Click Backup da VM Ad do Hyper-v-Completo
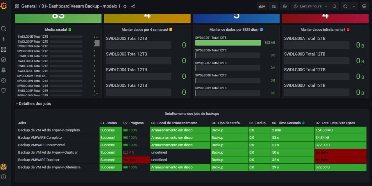 [49, 130]
